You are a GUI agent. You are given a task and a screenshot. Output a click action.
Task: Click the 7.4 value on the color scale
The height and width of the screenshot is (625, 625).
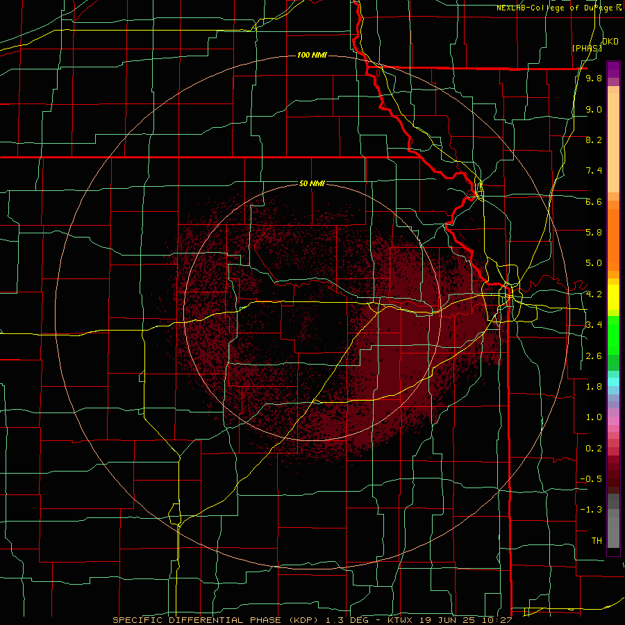(x=594, y=171)
